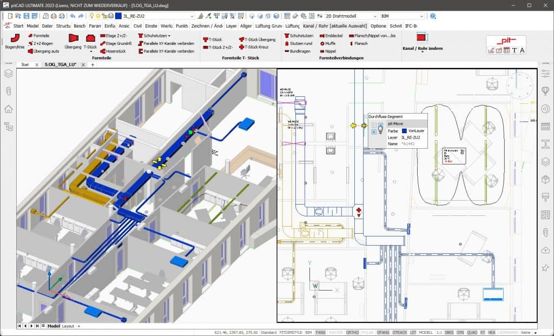The height and width of the screenshot is (336, 554).
Task: Open the Start ribbon tab
Action: [x=18, y=26]
